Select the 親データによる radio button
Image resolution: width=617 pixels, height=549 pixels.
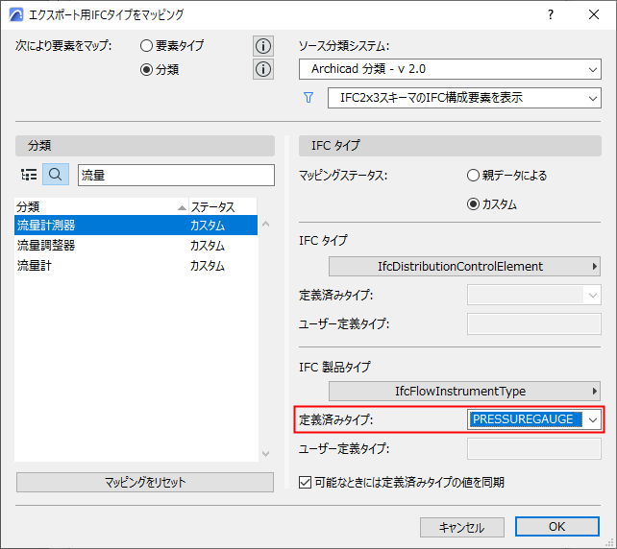(x=473, y=176)
